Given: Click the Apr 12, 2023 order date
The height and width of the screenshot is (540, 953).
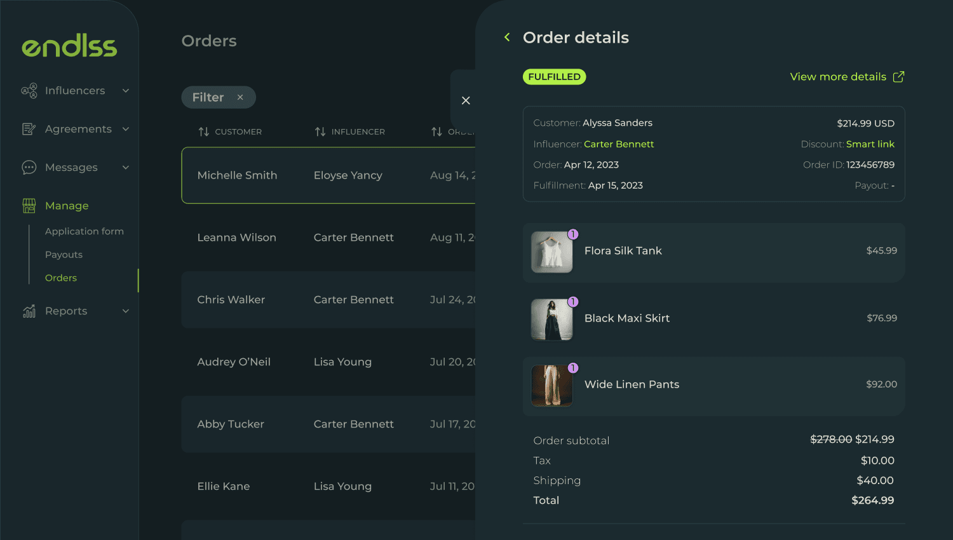Looking at the screenshot, I should (x=591, y=165).
